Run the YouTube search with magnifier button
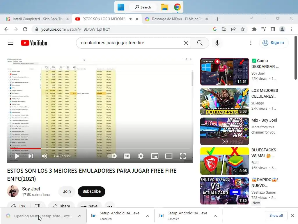This screenshot has width=298, height=224. pyautogui.click(x=200, y=43)
